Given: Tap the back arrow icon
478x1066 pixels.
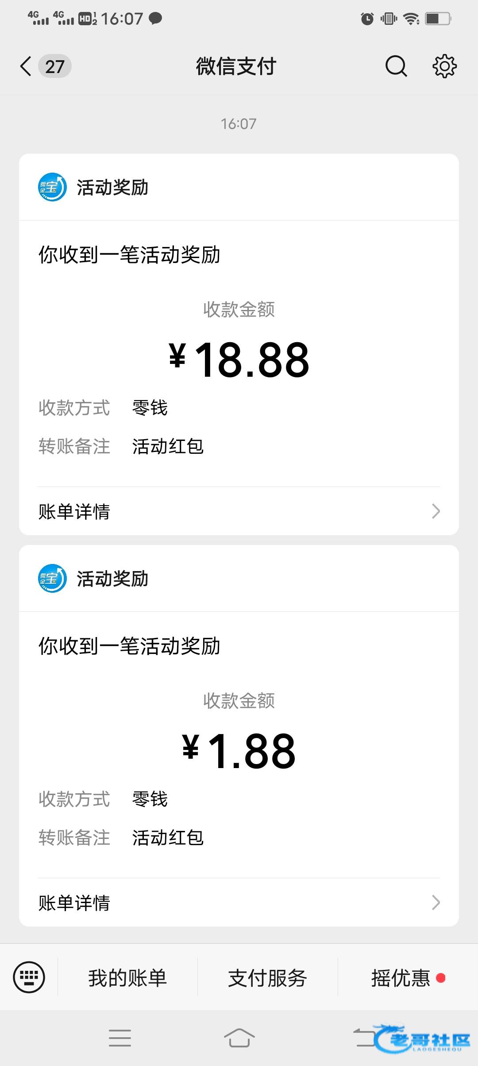Looking at the screenshot, I should tap(26, 66).
